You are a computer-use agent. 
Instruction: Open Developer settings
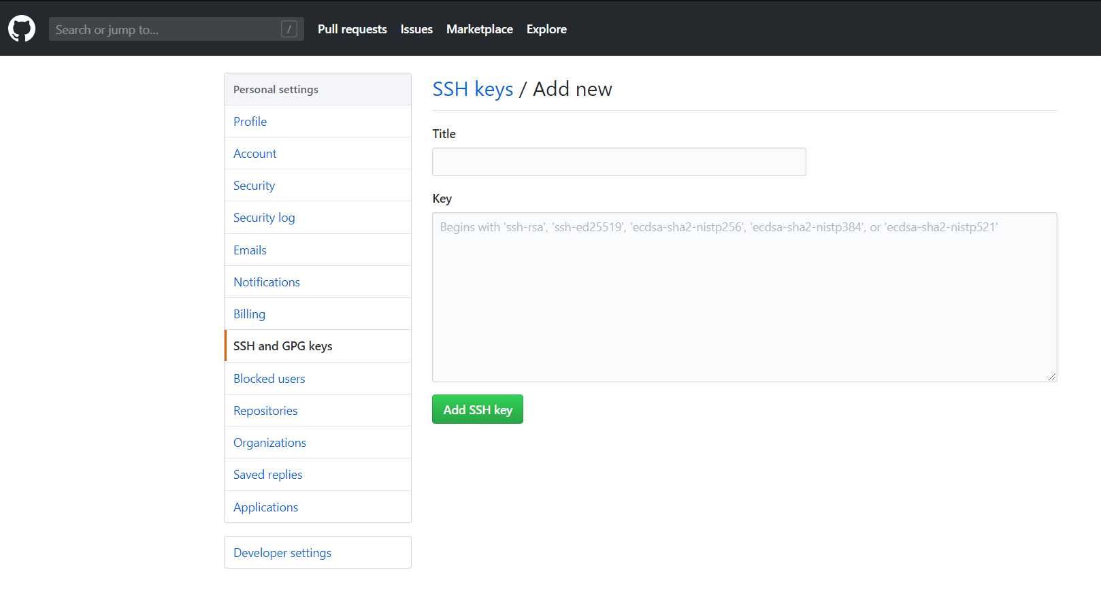(318, 552)
